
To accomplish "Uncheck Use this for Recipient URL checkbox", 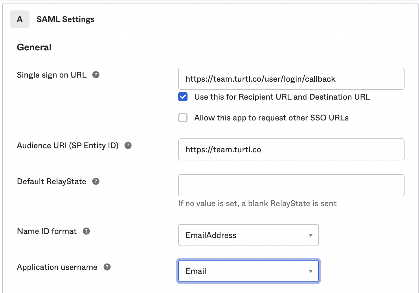I will 183,97.
